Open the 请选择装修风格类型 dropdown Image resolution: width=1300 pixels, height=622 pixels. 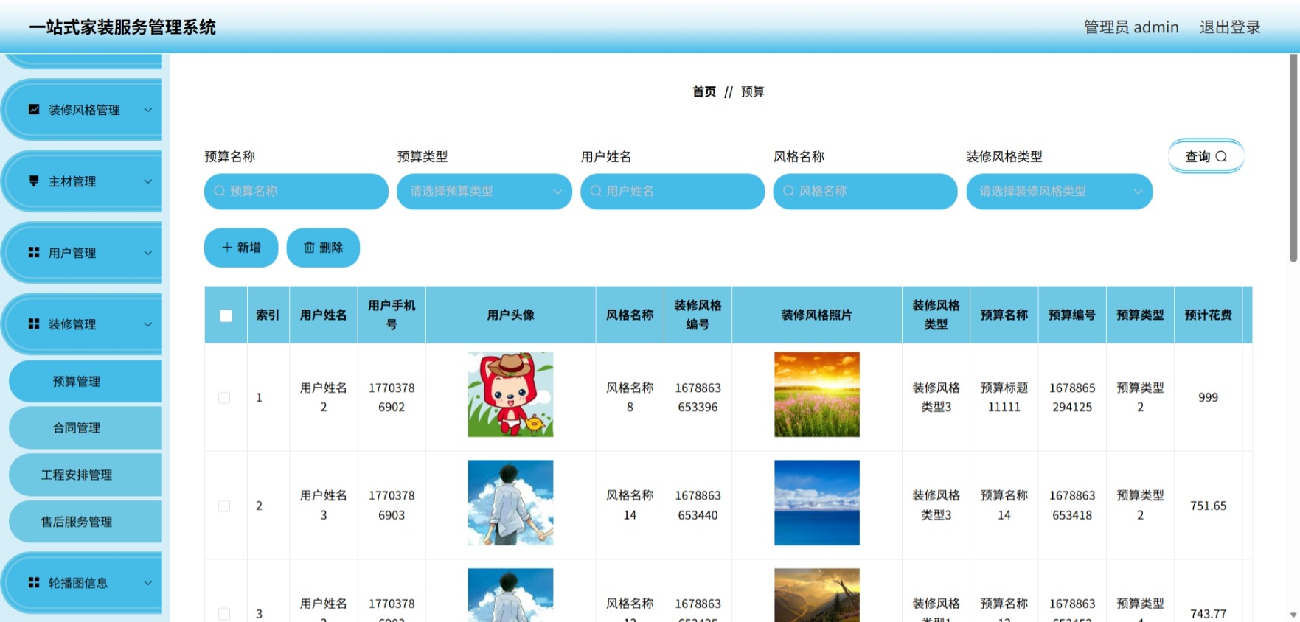pos(1060,192)
